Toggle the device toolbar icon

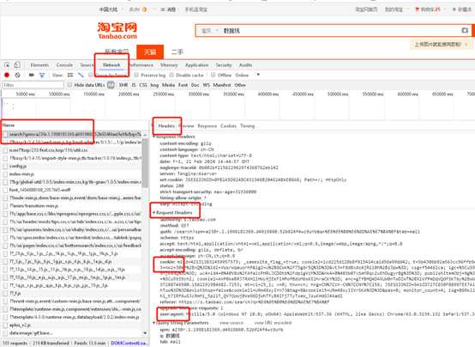click(x=17, y=65)
